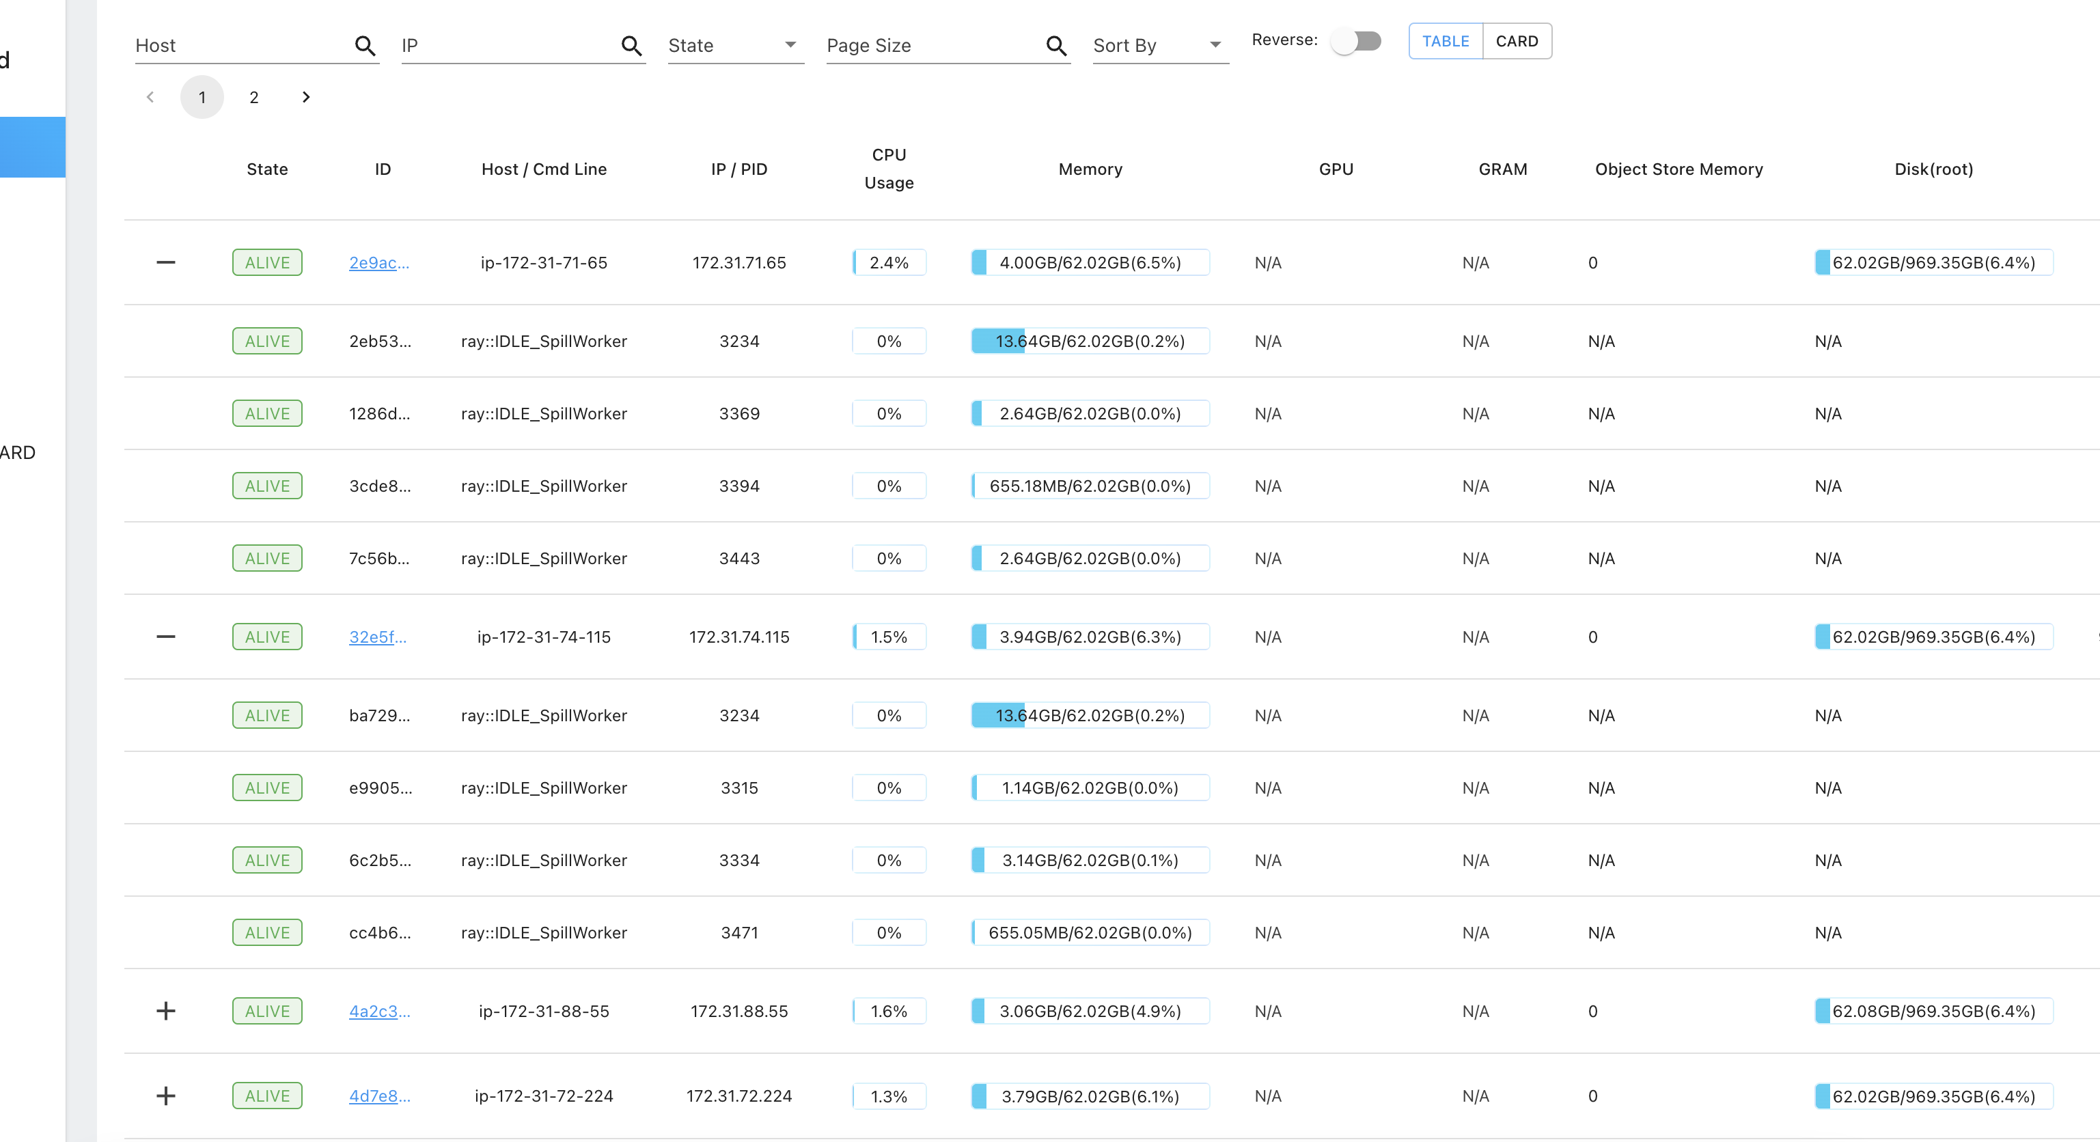The image size is (2100, 1142).
Task: Click the 4.00GB/62.02GB(6.5%) memory bar
Action: (1090, 262)
